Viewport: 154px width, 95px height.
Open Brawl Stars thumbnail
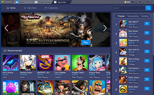point(123,89)
